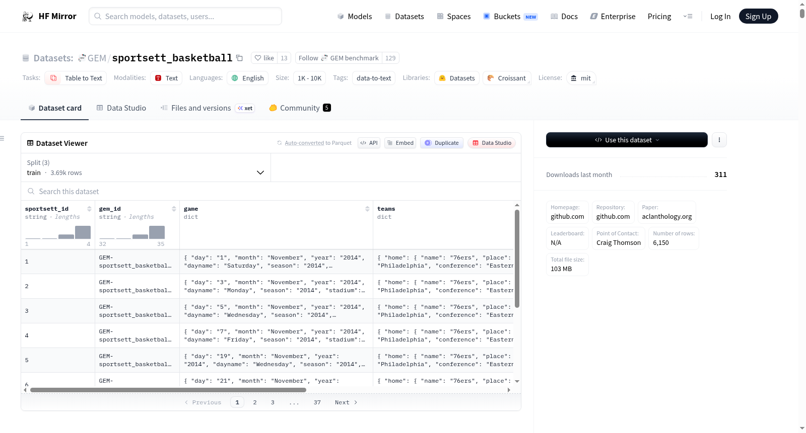
Task: Open the GEM organization link
Action: tap(97, 58)
